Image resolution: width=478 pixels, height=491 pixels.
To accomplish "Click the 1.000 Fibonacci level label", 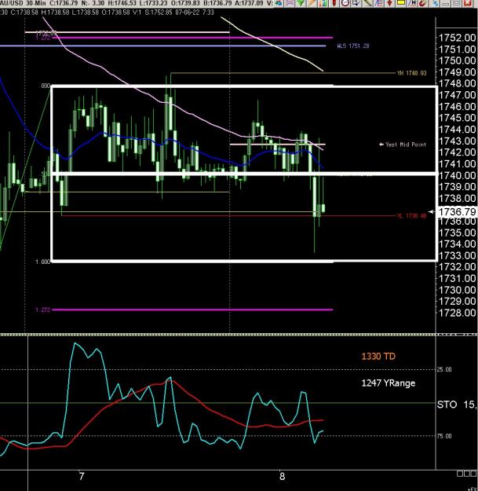I will coord(43,262).
